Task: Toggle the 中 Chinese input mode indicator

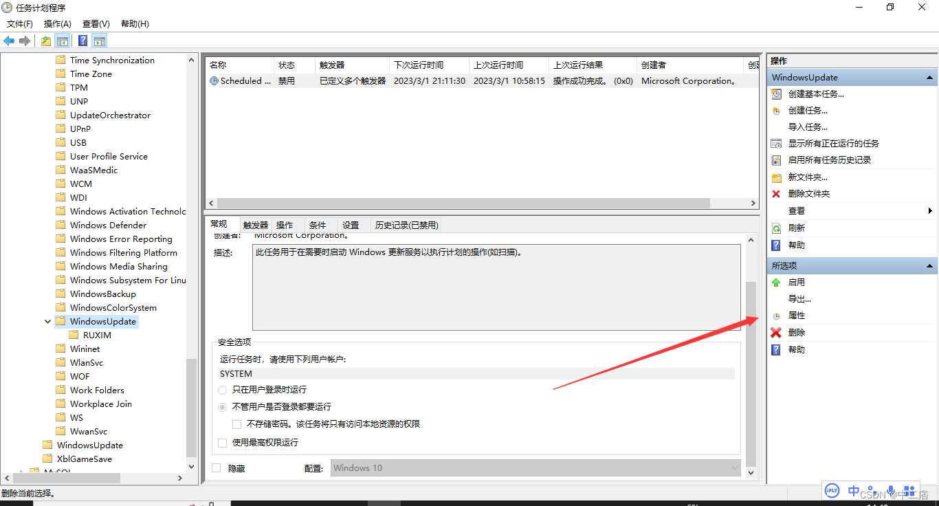Action: (854, 491)
